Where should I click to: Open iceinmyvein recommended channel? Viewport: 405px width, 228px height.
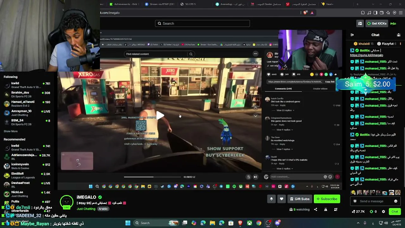[x=27, y=166]
